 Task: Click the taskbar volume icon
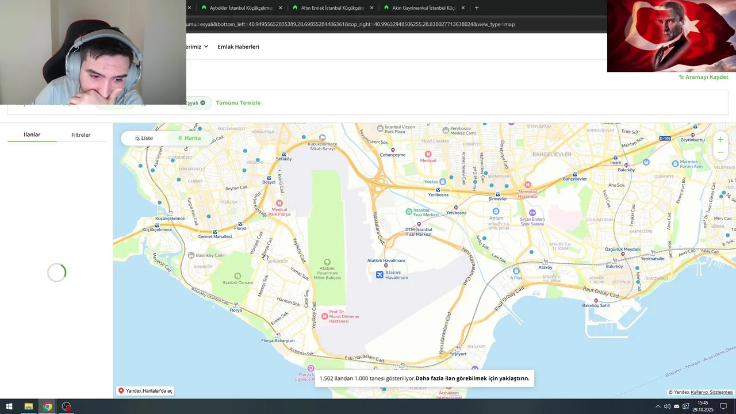[667, 407]
